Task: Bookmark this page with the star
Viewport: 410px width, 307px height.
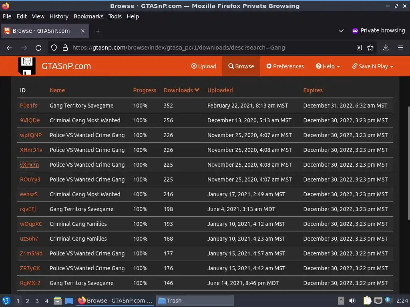Action: tap(370, 48)
